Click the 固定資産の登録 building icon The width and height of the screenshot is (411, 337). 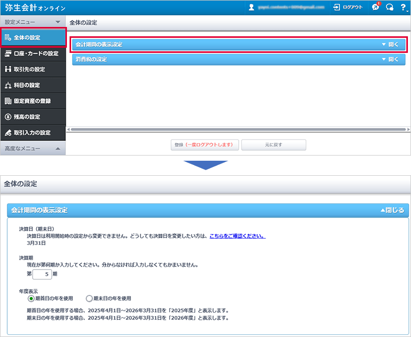pos(8,101)
